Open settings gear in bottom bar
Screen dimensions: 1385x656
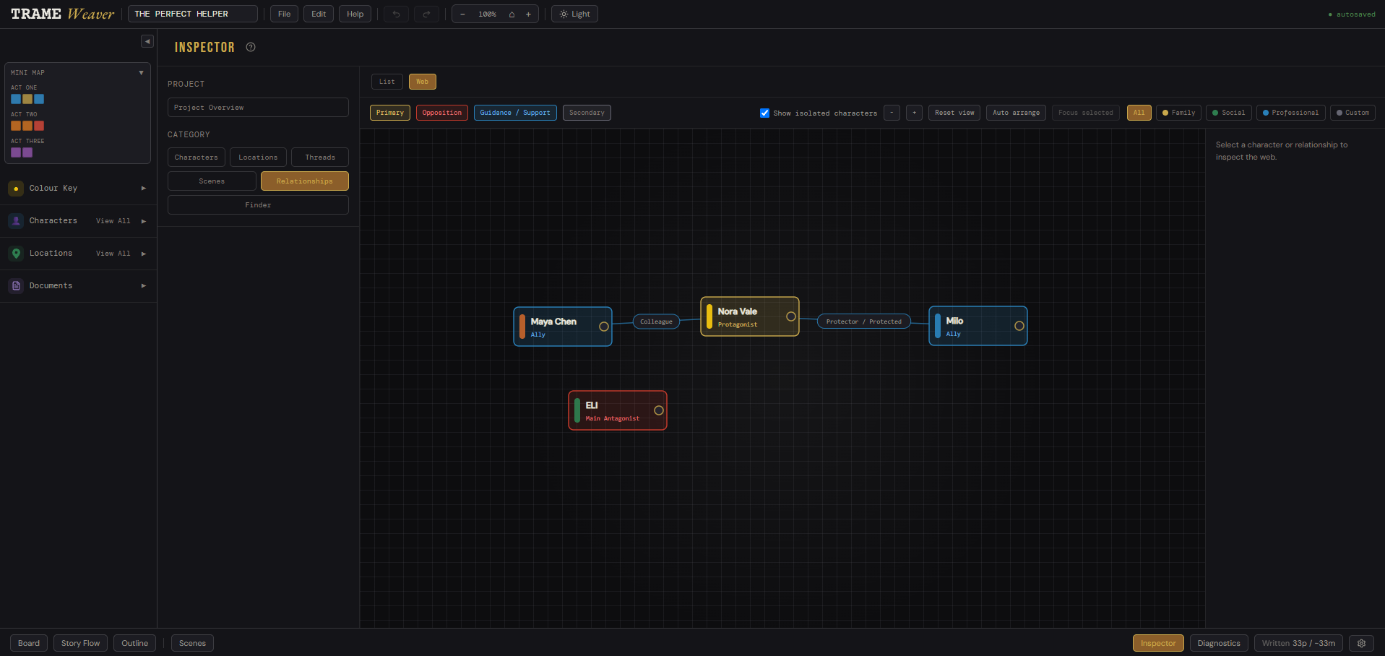(x=1361, y=643)
